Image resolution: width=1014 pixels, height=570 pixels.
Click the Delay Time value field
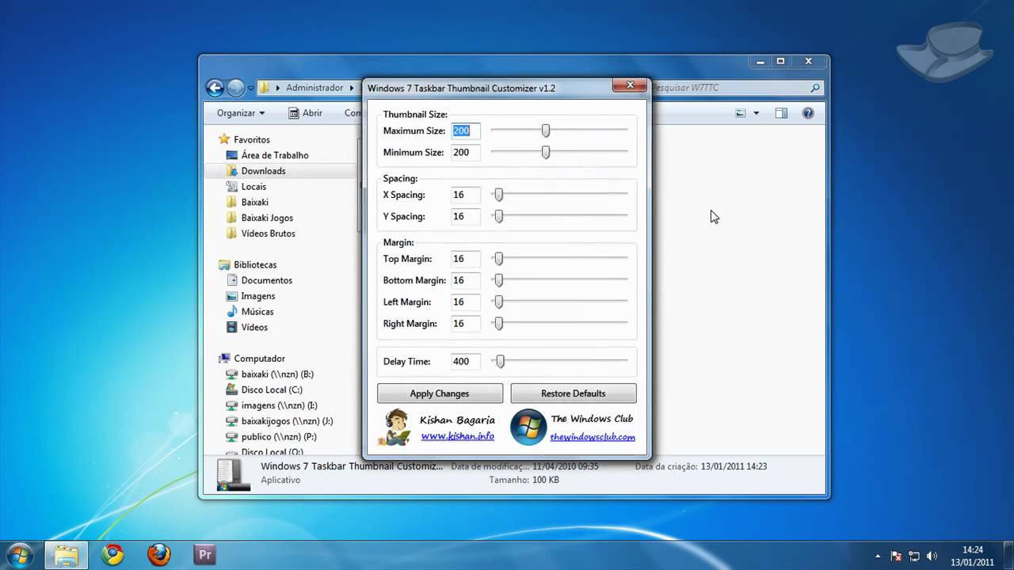466,362
